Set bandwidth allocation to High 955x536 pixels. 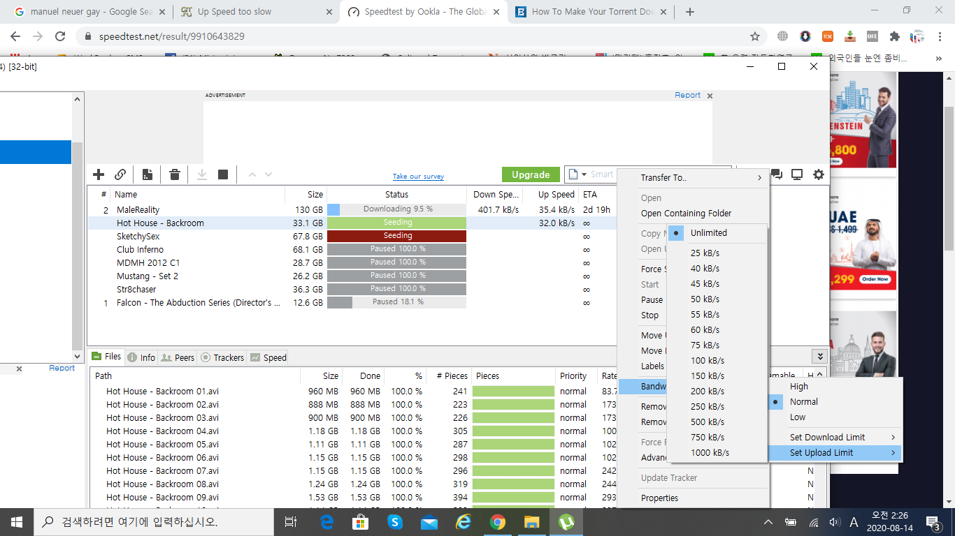798,387
